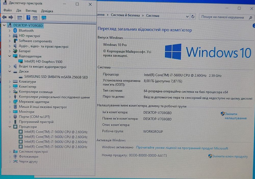
Task: Click the Система breadcrumb item
Action: tap(152, 16)
